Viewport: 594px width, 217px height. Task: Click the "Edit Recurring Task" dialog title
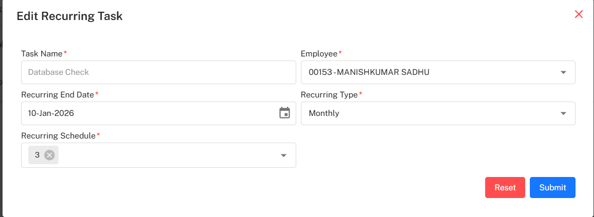click(69, 16)
